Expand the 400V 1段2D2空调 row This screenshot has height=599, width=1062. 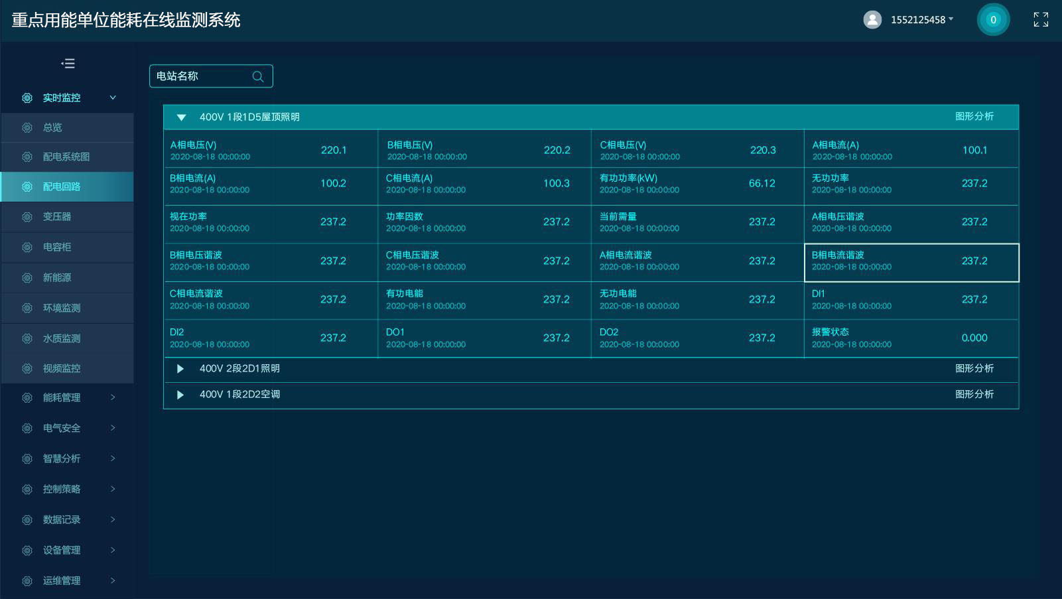(180, 395)
